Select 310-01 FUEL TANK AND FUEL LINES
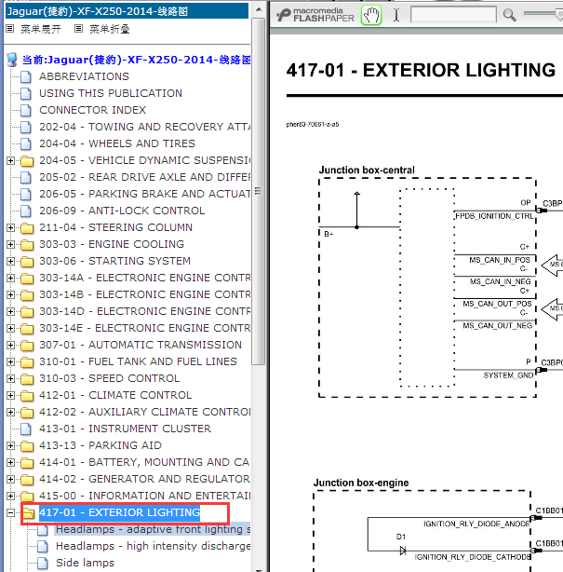563x572 pixels. [138, 361]
